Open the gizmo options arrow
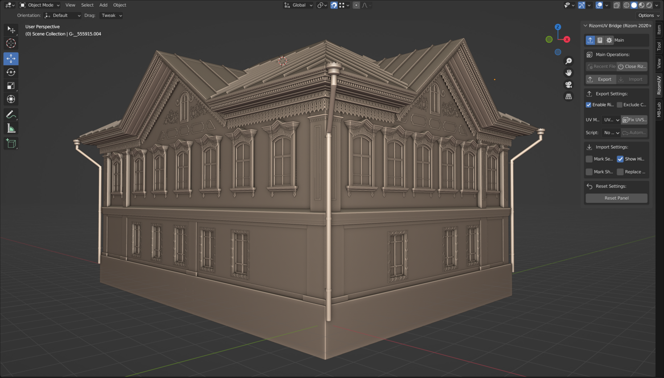Image resolution: width=664 pixels, height=378 pixels. pyautogui.click(x=589, y=5)
